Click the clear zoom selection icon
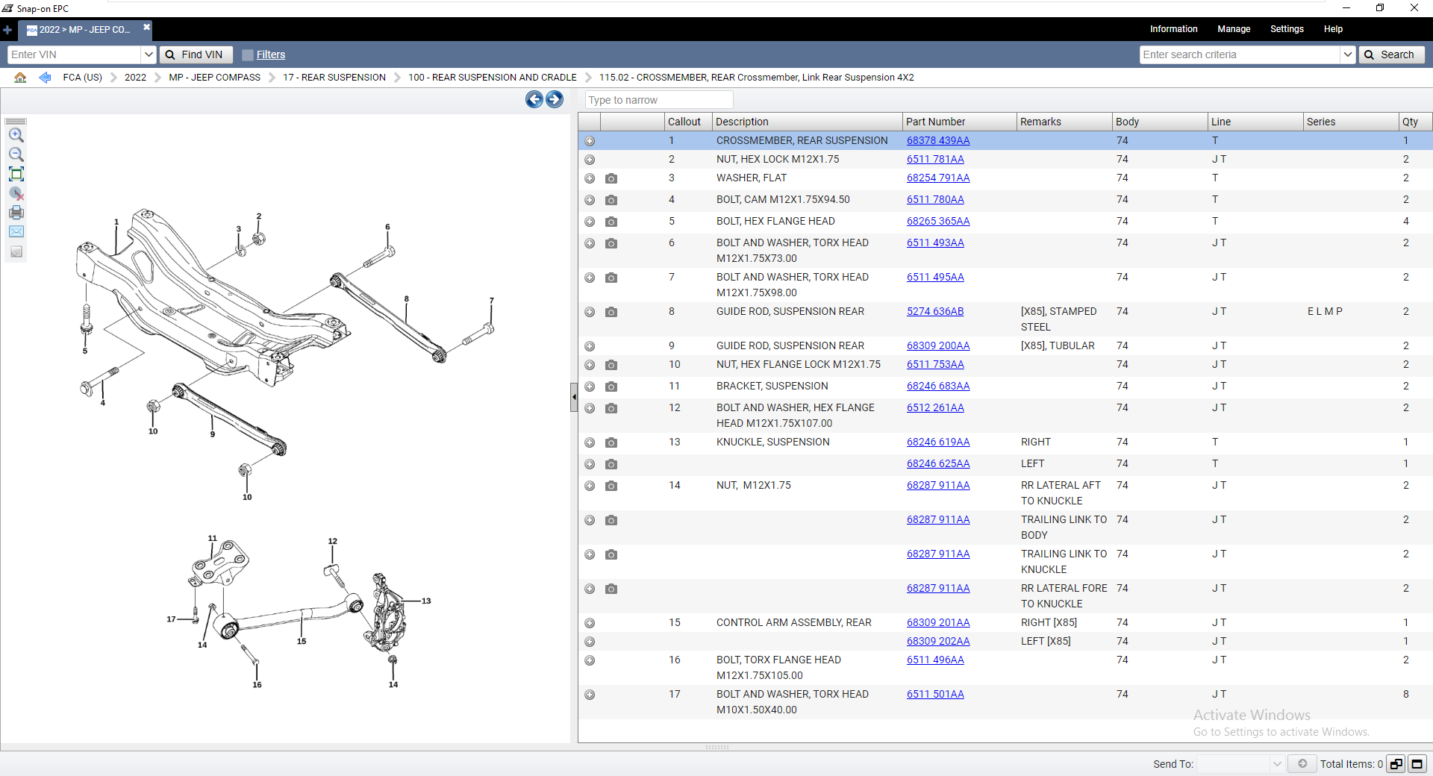 pos(16,193)
